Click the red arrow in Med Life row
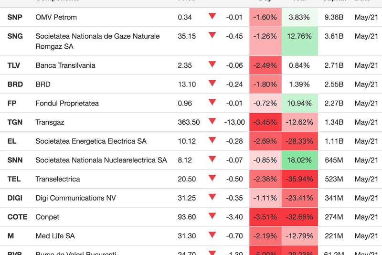 click(212, 235)
